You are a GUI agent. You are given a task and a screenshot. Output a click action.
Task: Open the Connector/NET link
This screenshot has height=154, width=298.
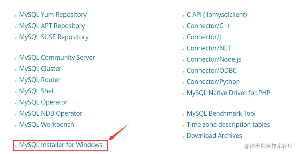click(x=209, y=48)
